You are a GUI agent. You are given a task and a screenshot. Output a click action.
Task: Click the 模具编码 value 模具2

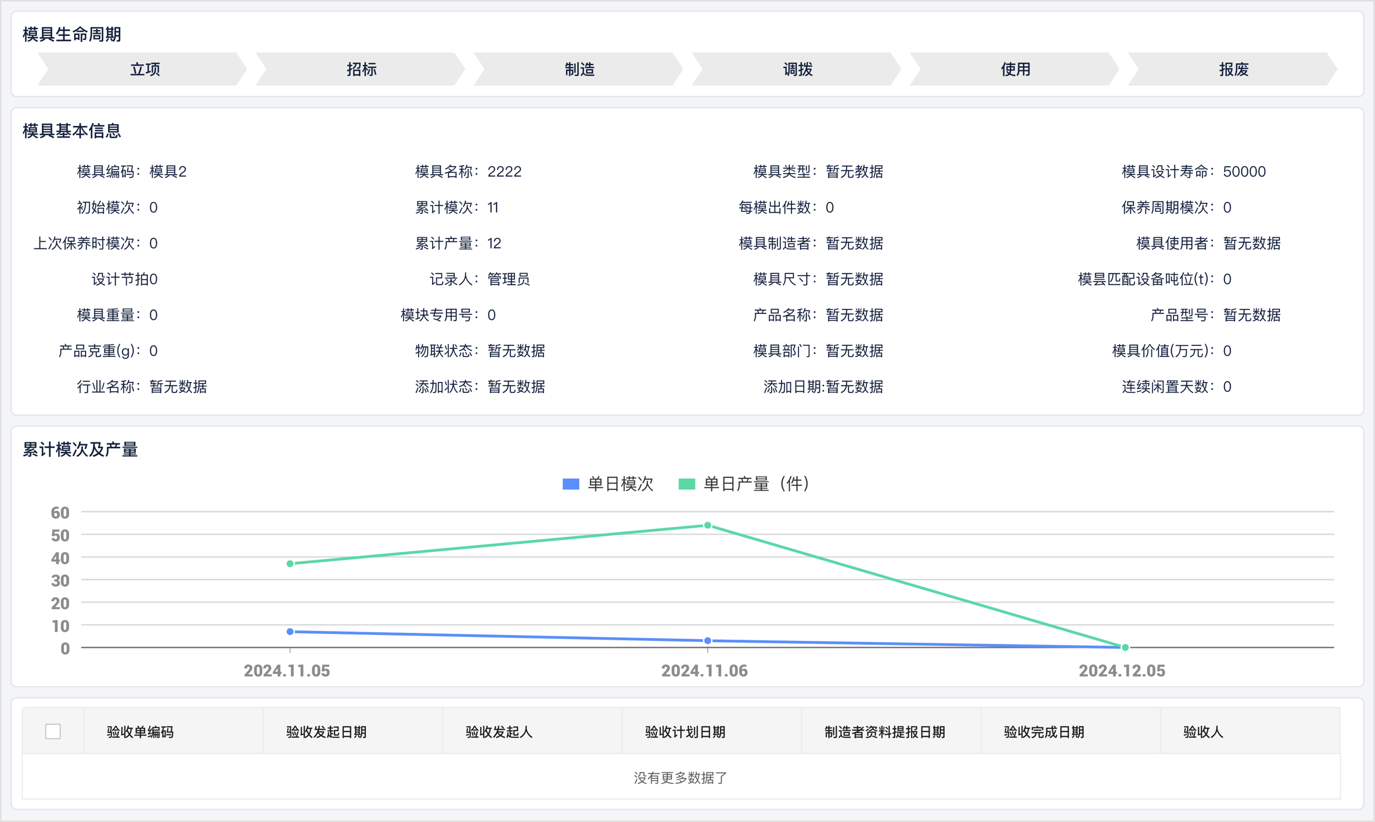pyautogui.click(x=168, y=172)
